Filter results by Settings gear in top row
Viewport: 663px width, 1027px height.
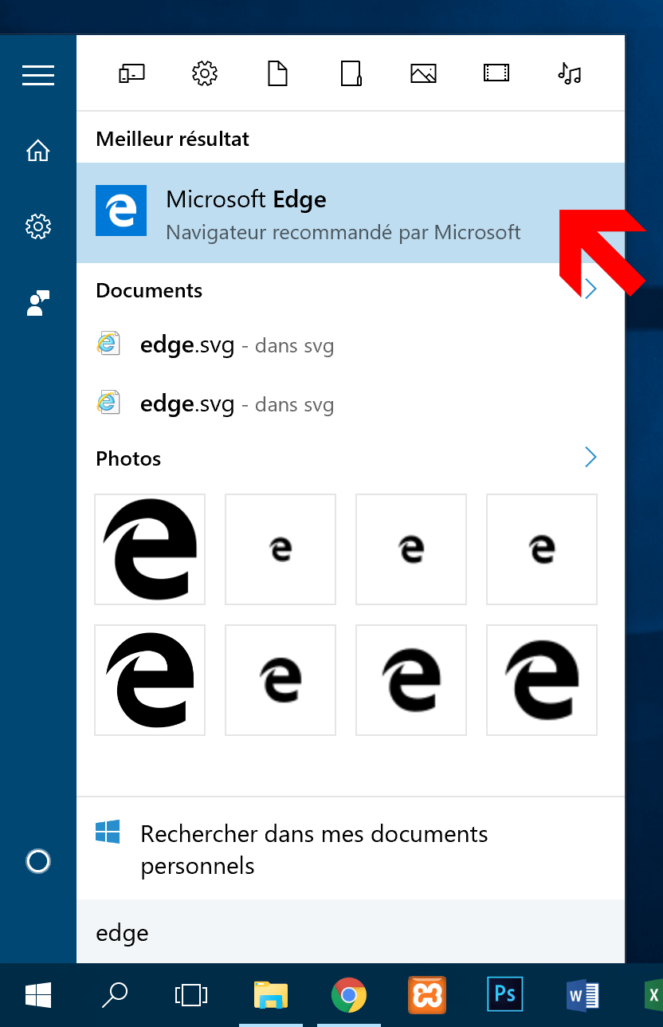click(205, 74)
